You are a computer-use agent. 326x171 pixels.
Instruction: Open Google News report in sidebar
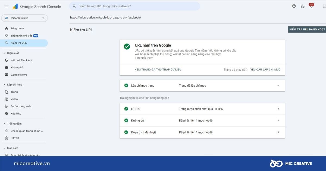(x=19, y=75)
